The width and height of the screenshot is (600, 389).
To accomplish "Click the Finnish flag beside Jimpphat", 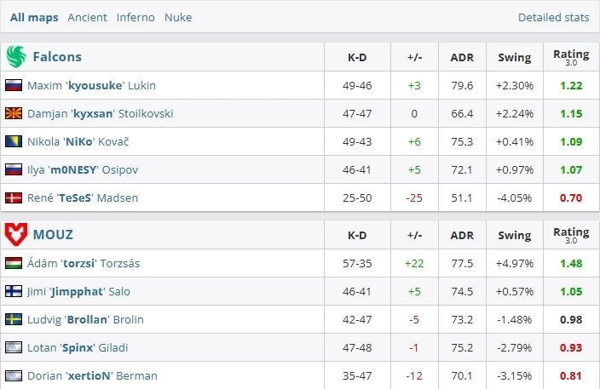I will click(x=14, y=291).
